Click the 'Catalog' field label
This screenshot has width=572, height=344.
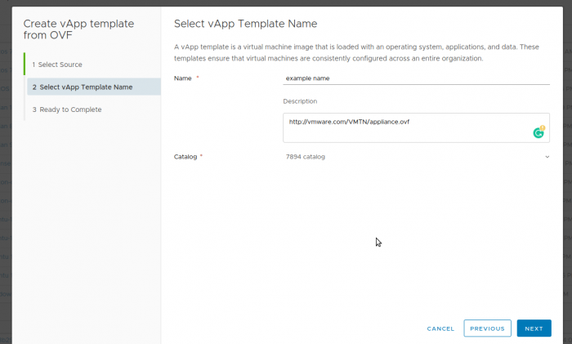[185, 157]
